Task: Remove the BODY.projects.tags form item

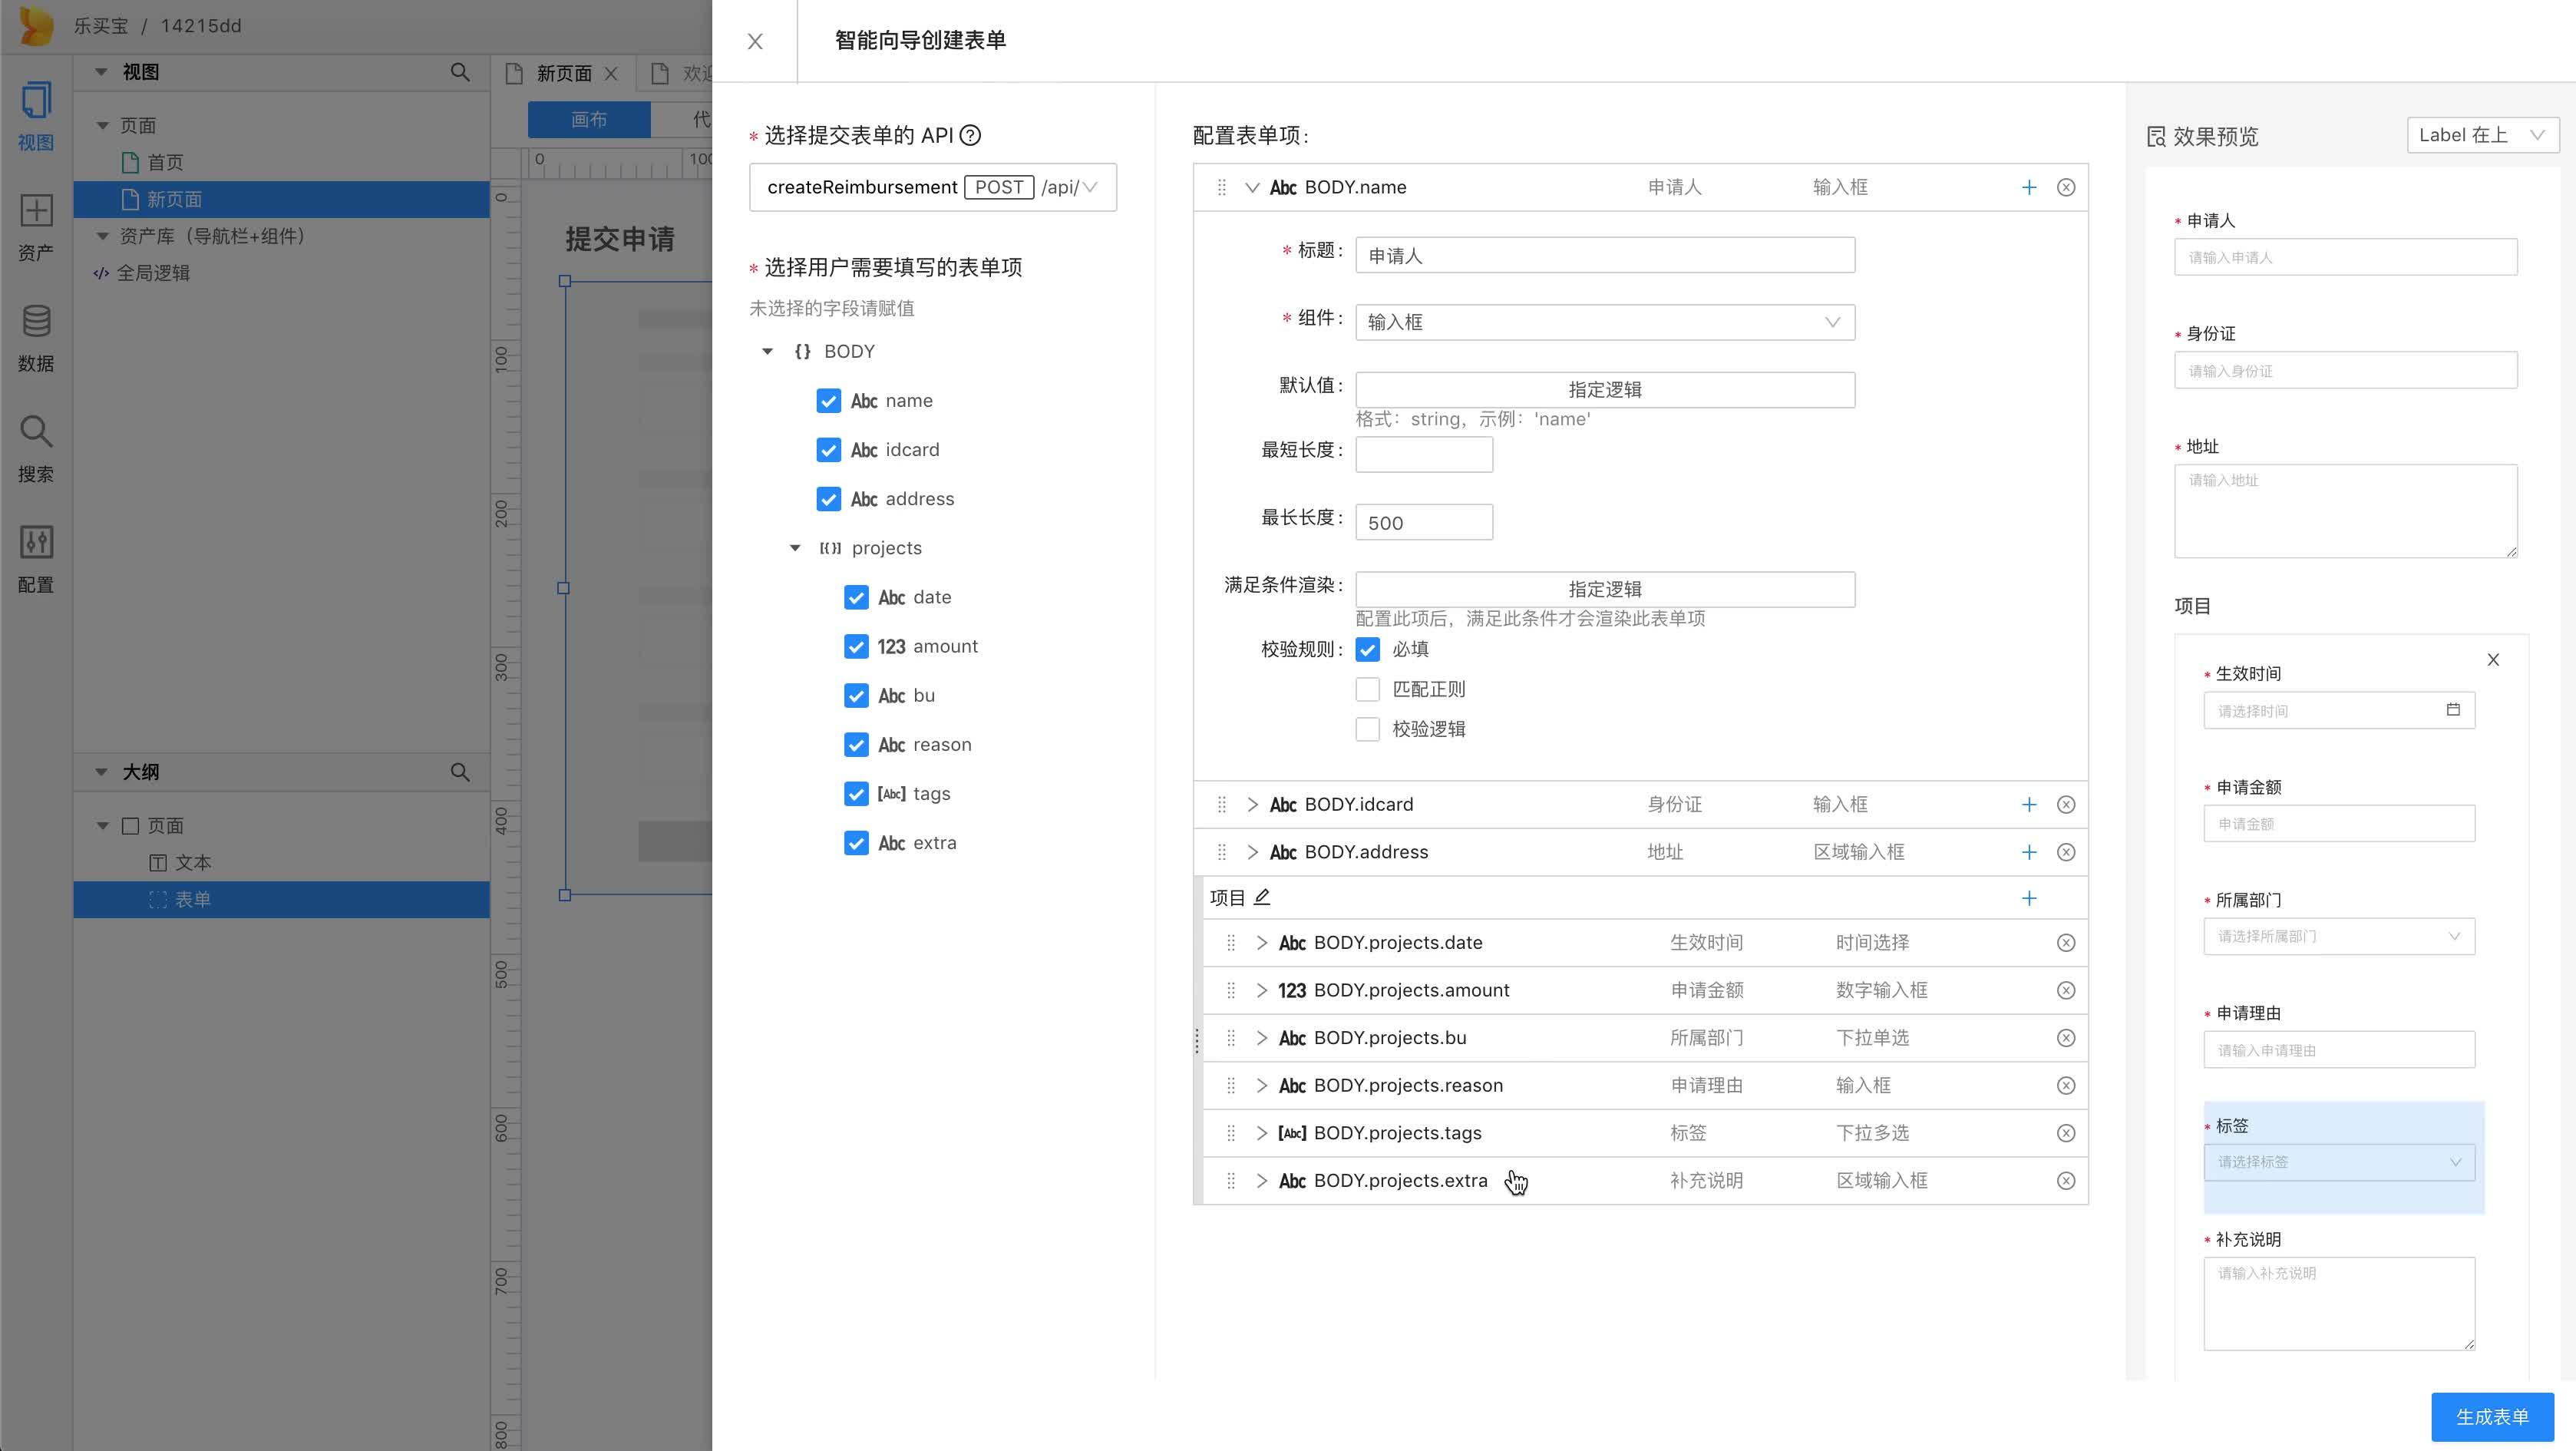Action: pos(2066,1133)
